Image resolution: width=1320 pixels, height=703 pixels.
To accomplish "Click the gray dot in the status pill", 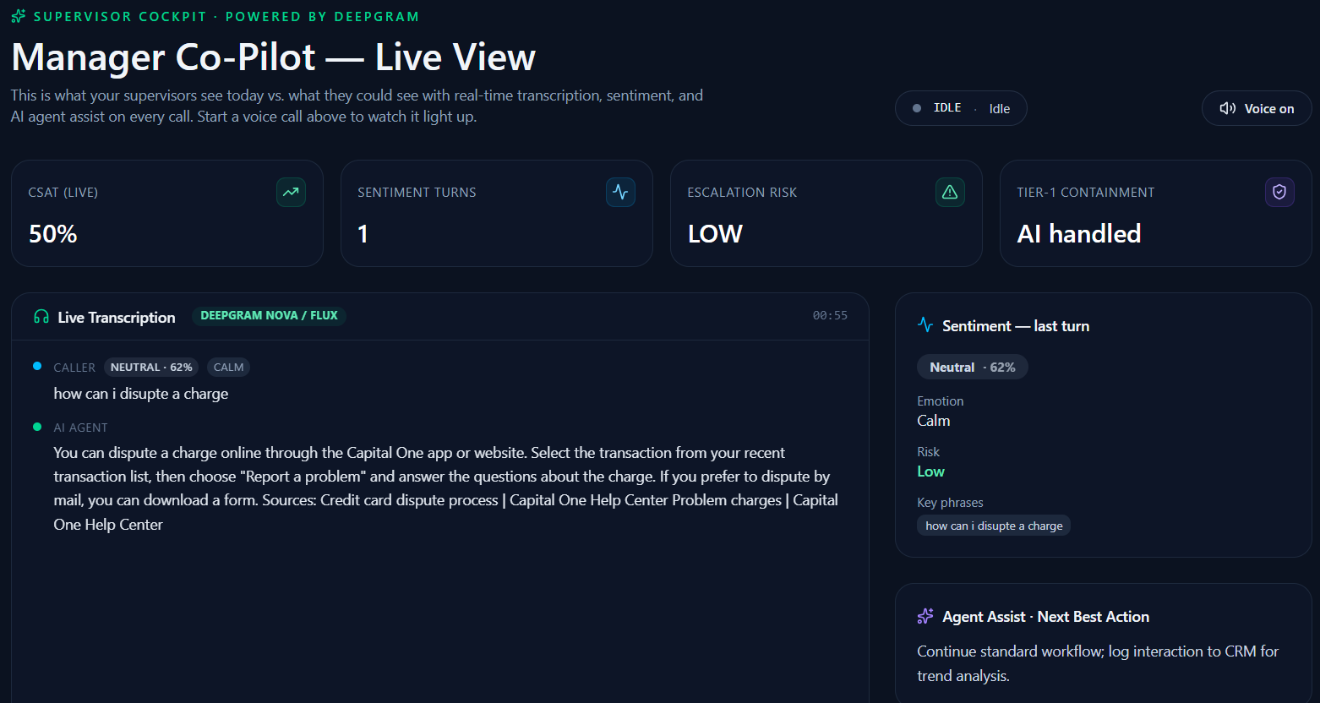I will pos(917,108).
